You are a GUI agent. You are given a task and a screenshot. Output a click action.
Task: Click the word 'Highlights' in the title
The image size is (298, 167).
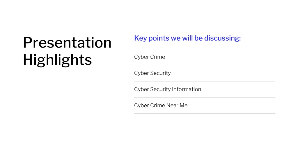pyautogui.click(x=57, y=60)
